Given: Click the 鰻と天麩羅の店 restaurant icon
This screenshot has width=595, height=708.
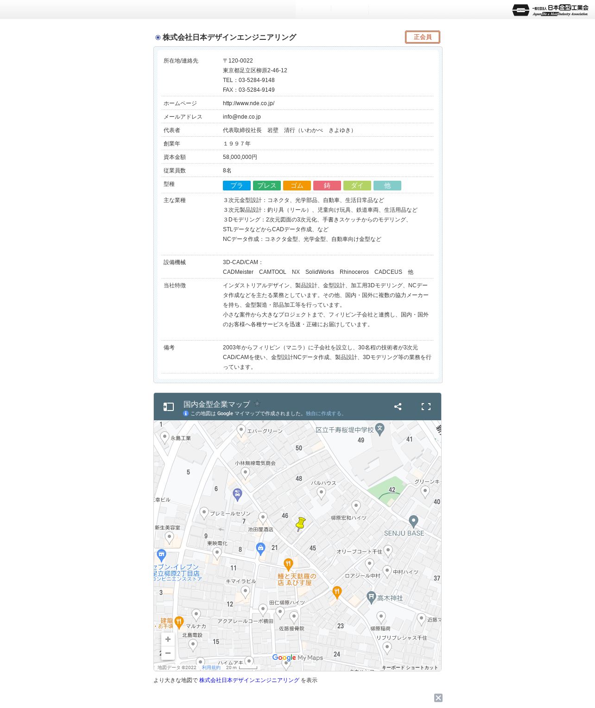Looking at the screenshot, I should pyautogui.click(x=288, y=564).
